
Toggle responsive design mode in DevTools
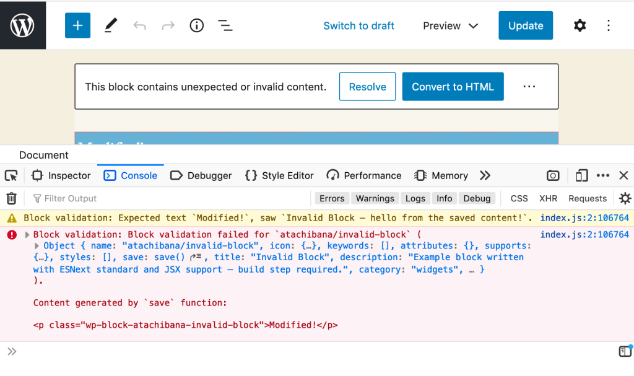[x=581, y=175]
